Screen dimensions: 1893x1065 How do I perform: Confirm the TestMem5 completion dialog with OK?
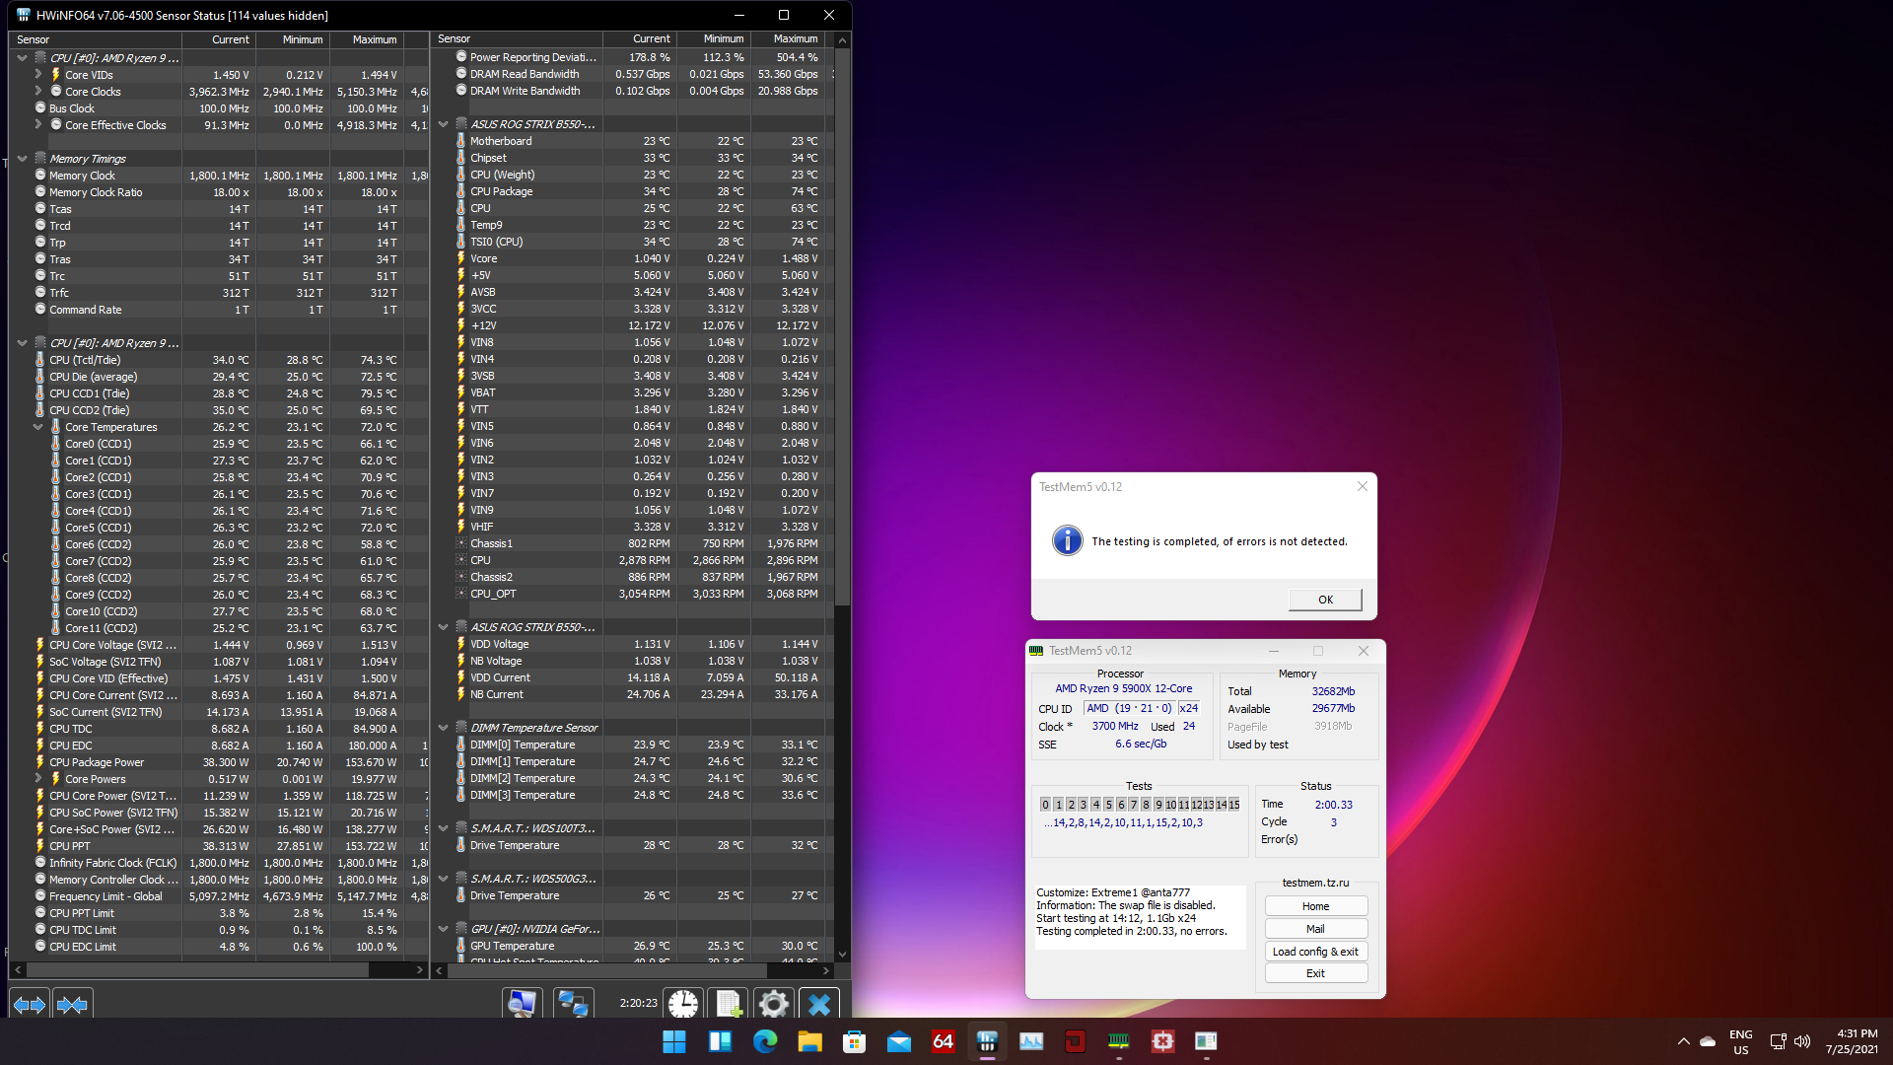click(1325, 600)
